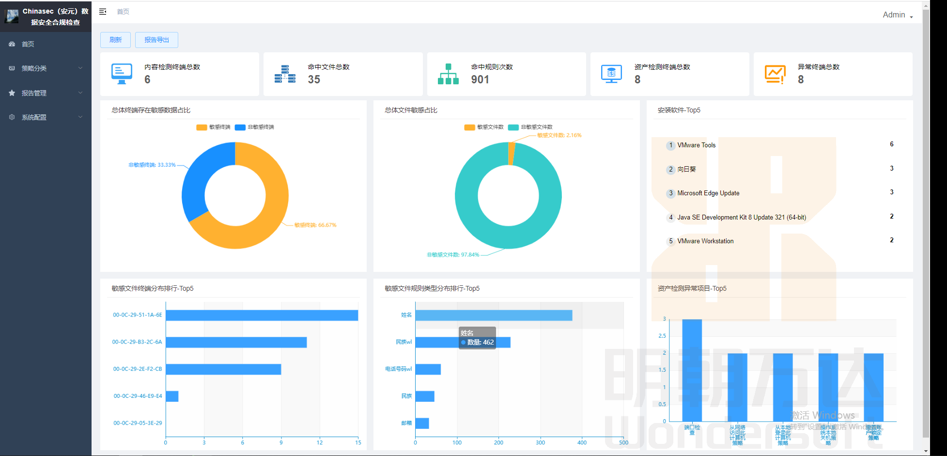The image size is (947, 456).
Task: Toggle 非敏感终端 legend item
Action: pos(255,127)
